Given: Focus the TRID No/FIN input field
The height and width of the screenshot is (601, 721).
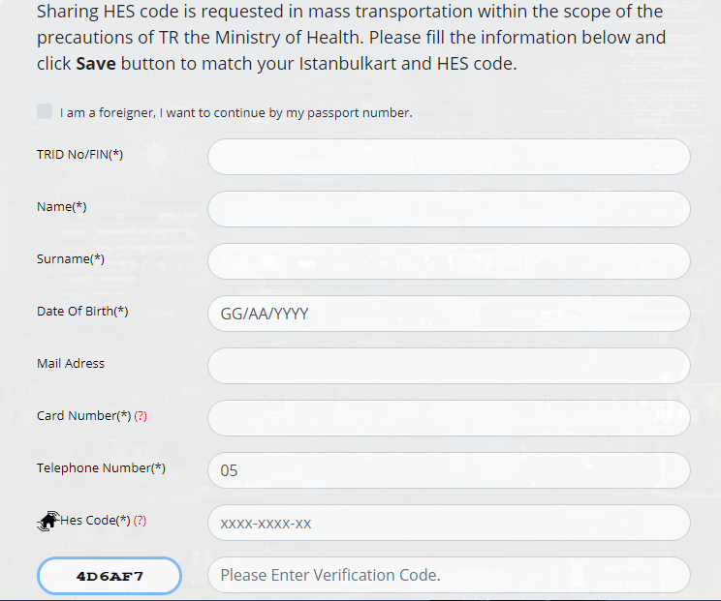Looking at the screenshot, I should tap(449, 157).
